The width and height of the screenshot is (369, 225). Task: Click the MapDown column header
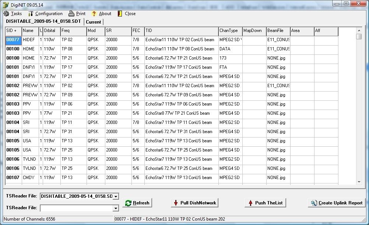click(254, 32)
